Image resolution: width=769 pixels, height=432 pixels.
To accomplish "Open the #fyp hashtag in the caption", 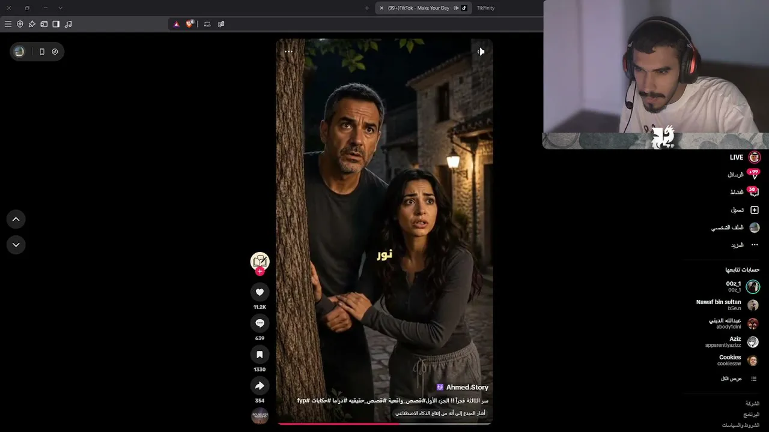I will point(303,401).
